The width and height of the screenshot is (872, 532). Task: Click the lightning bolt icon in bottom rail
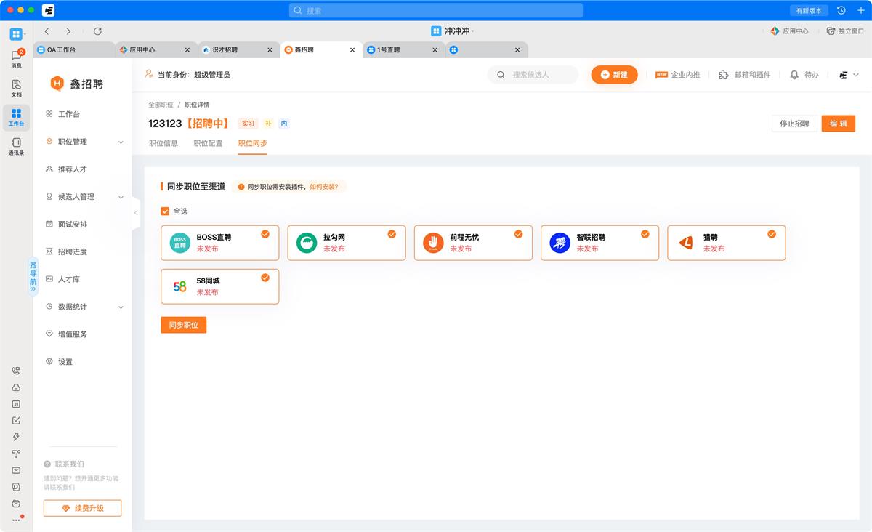[x=16, y=438]
